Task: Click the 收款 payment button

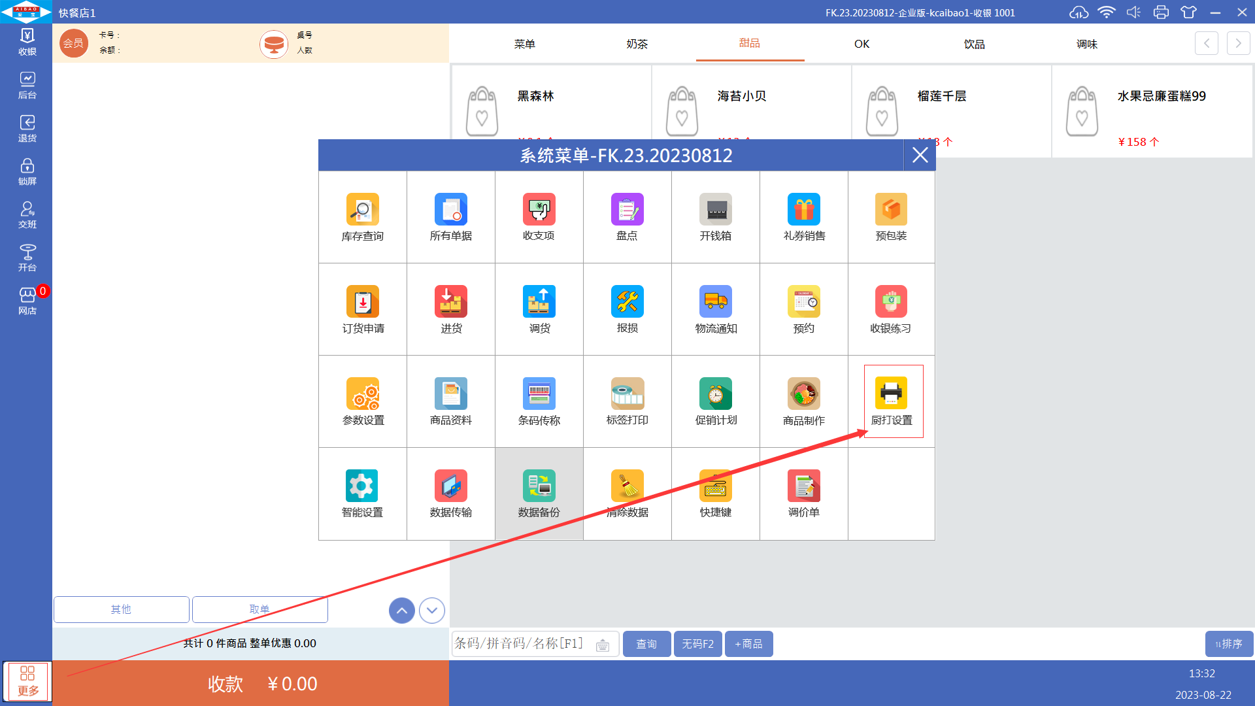Action: [251, 683]
